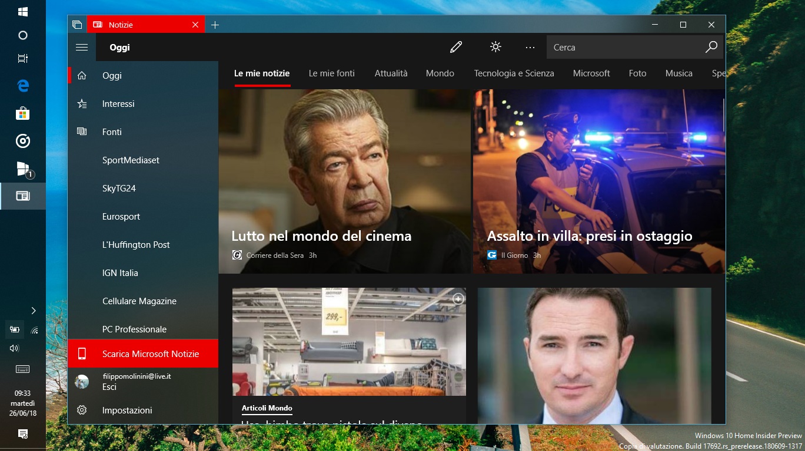This screenshot has width=805, height=451.
Task: Open the PC Professionale source
Action: tap(143, 328)
